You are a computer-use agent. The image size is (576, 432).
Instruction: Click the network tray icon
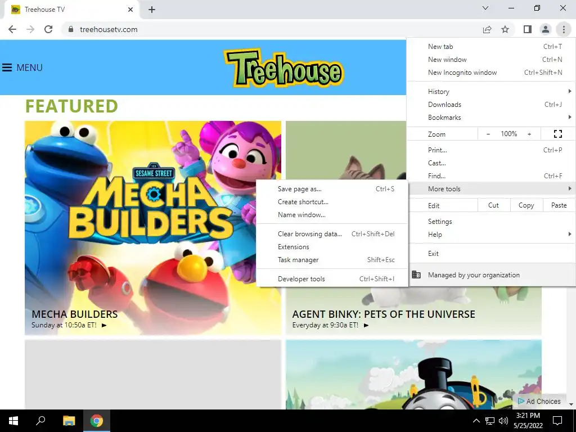(490, 421)
